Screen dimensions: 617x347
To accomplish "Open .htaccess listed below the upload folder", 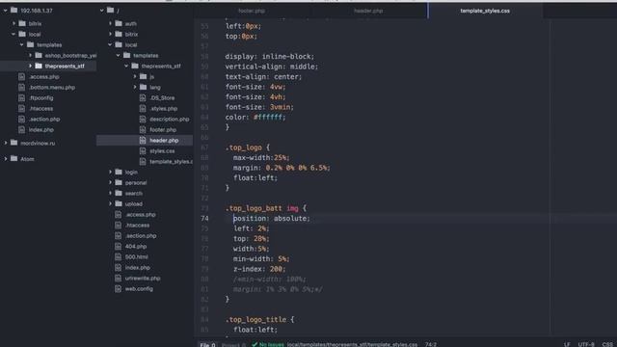I will [137, 225].
